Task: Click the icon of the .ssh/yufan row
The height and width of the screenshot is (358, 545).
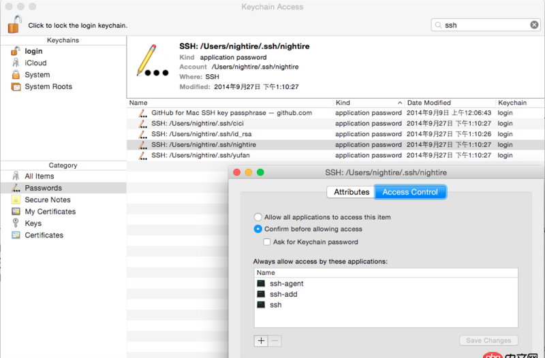Action: coord(142,156)
